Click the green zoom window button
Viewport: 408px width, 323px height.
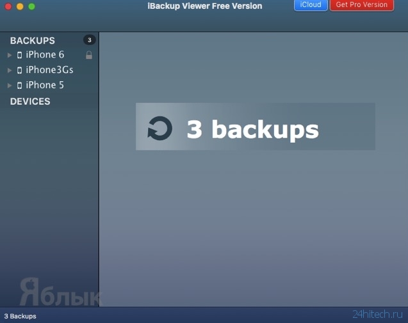tap(32, 6)
